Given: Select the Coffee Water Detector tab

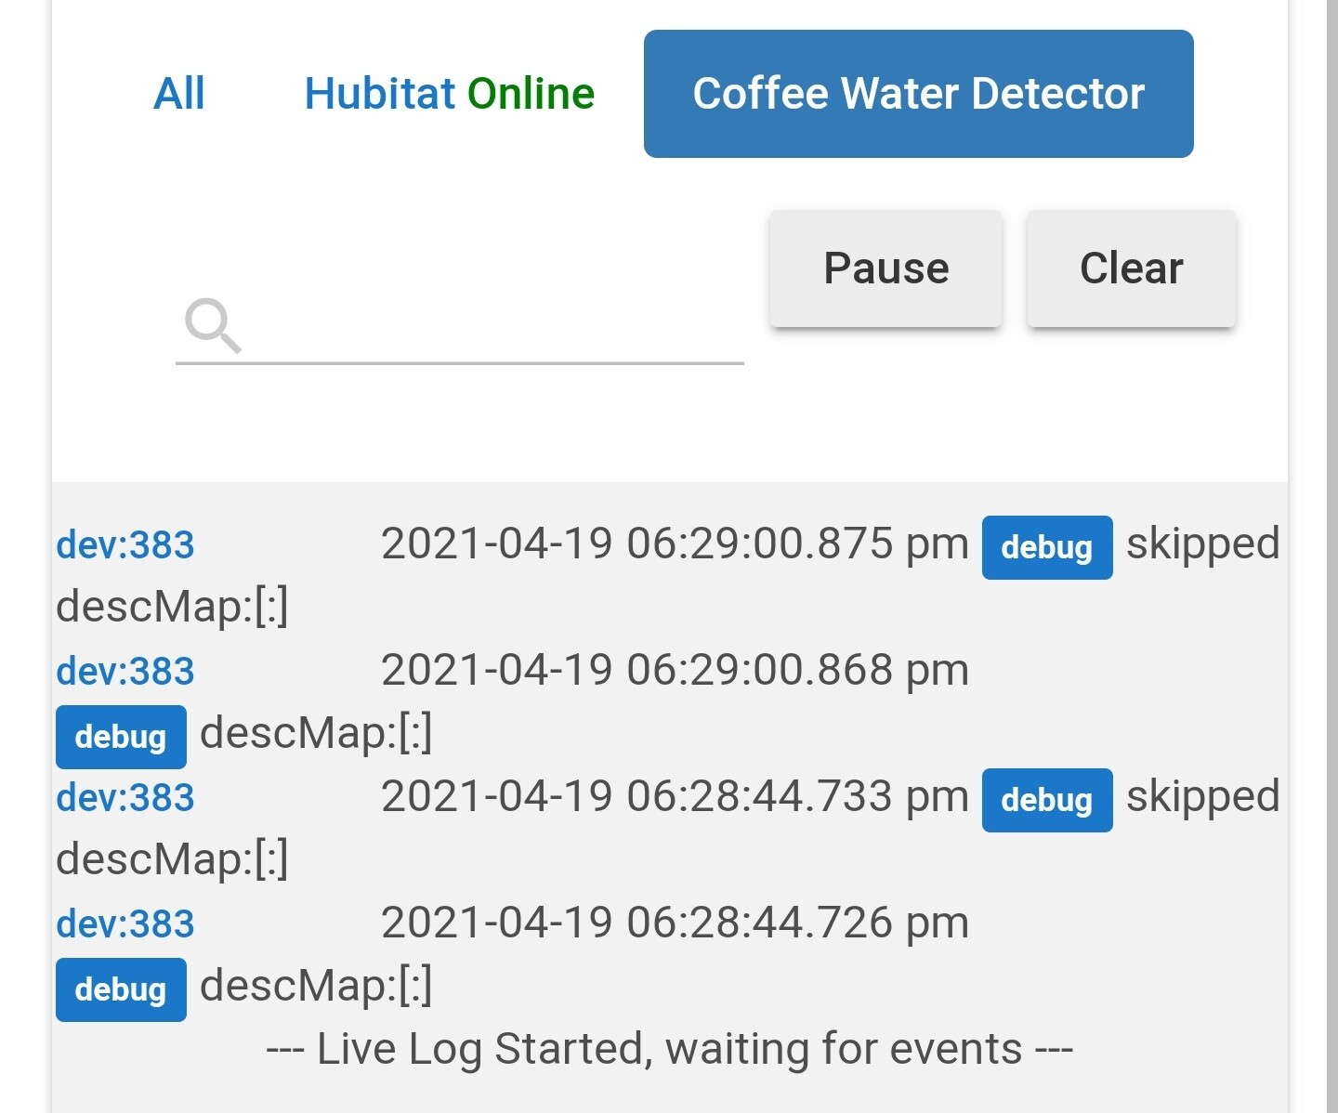Looking at the screenshot, I should 918,94.
